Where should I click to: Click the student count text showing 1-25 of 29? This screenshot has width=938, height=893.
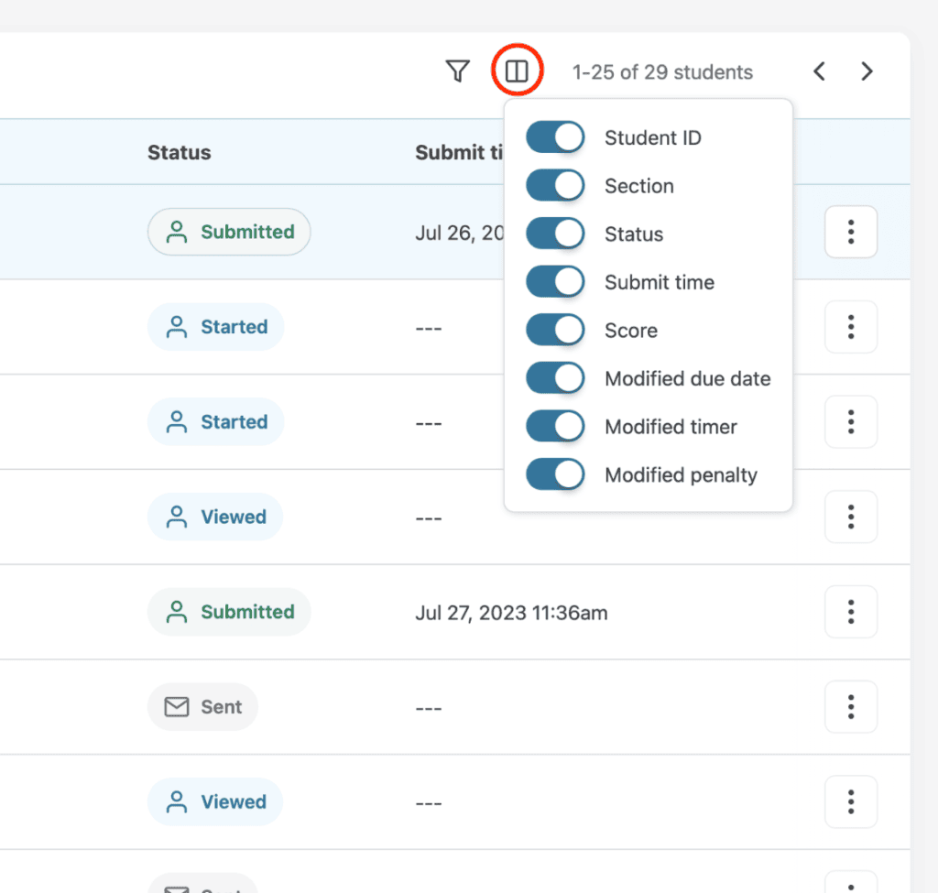662,71
